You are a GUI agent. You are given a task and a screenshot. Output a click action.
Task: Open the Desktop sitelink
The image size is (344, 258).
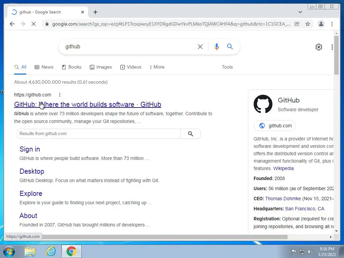tap(32, 171)
